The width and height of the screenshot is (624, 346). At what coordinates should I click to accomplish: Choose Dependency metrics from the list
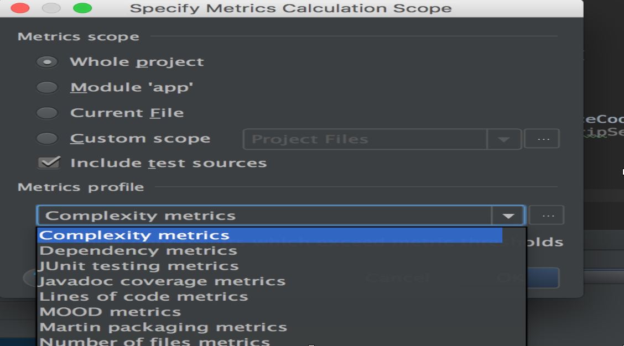click(138, 251)
